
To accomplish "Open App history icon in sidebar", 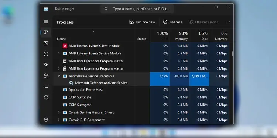I will (46, 54).
